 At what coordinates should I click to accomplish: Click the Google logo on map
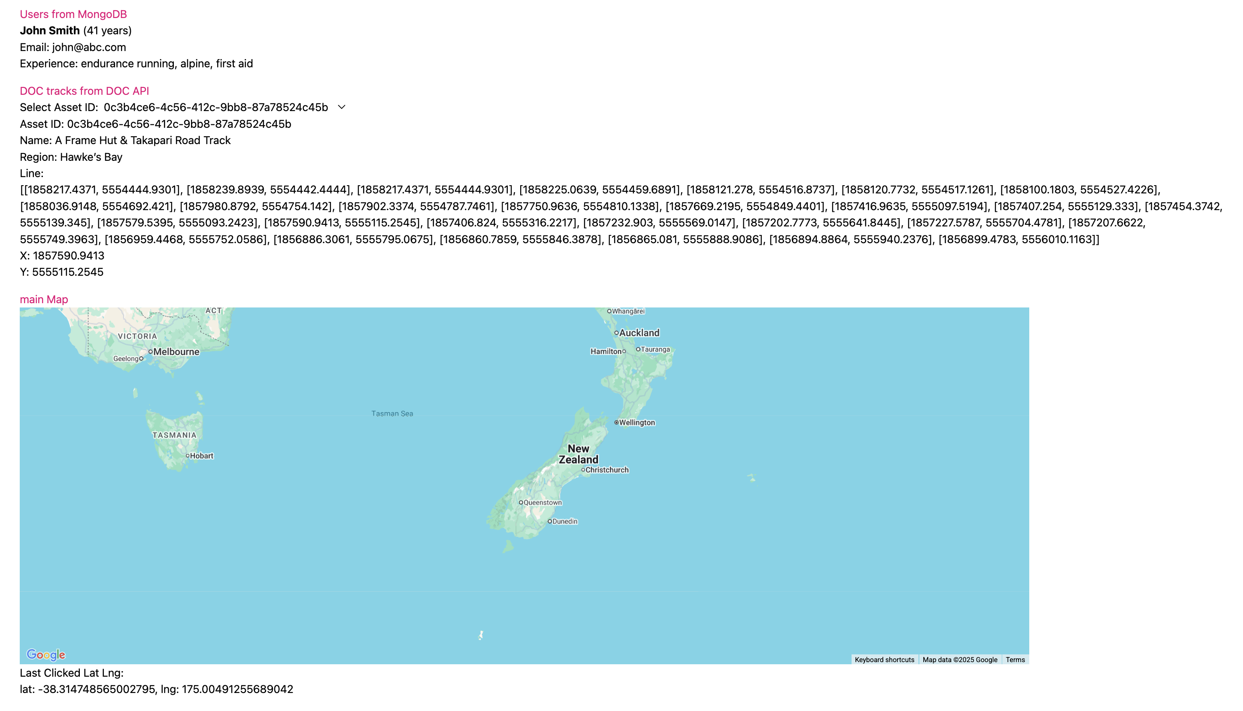click(46, 654)
